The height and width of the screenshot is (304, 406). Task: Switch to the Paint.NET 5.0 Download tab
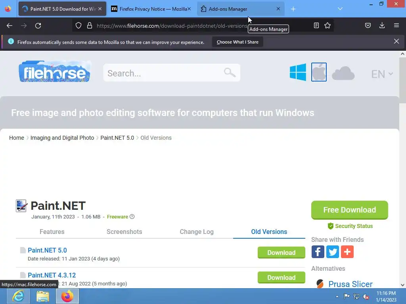62,9
